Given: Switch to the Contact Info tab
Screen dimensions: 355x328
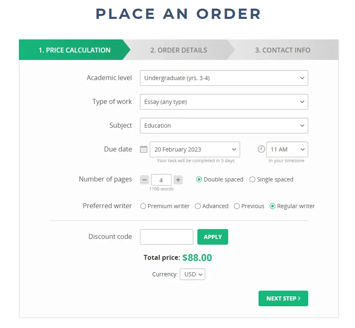Looking at the screenshot, I should click(282, 50).
